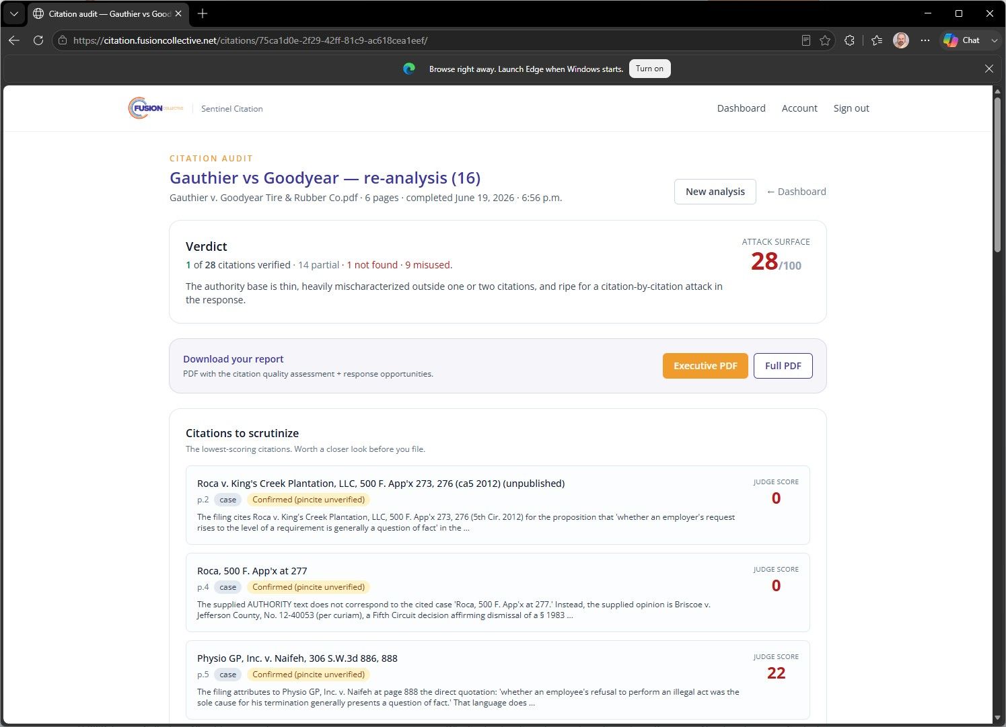Turn on Edge launch at startup
This screenshot has width=1006, height=727.
point(649,69)
